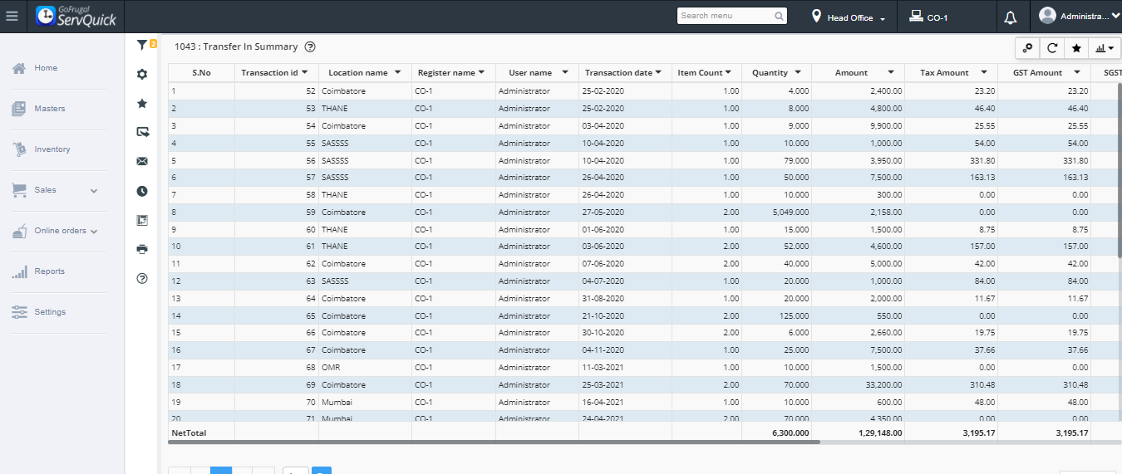Screen dimensions: 1122x474
Task: Open Inventory in the left menu
Action: [52, 149]
